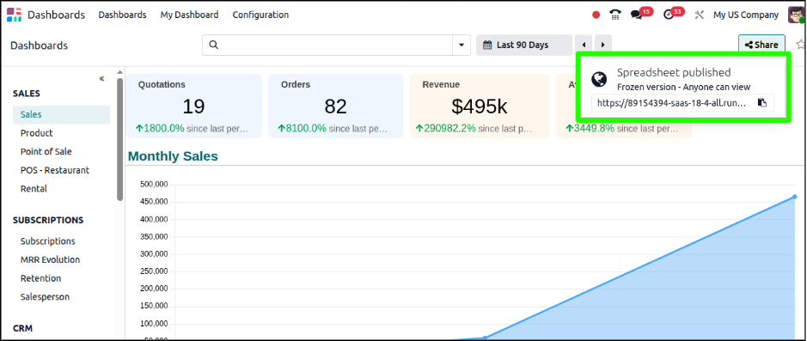Click the Dashboards breadcrumb title
807x341 pixels.
(40, 46)
